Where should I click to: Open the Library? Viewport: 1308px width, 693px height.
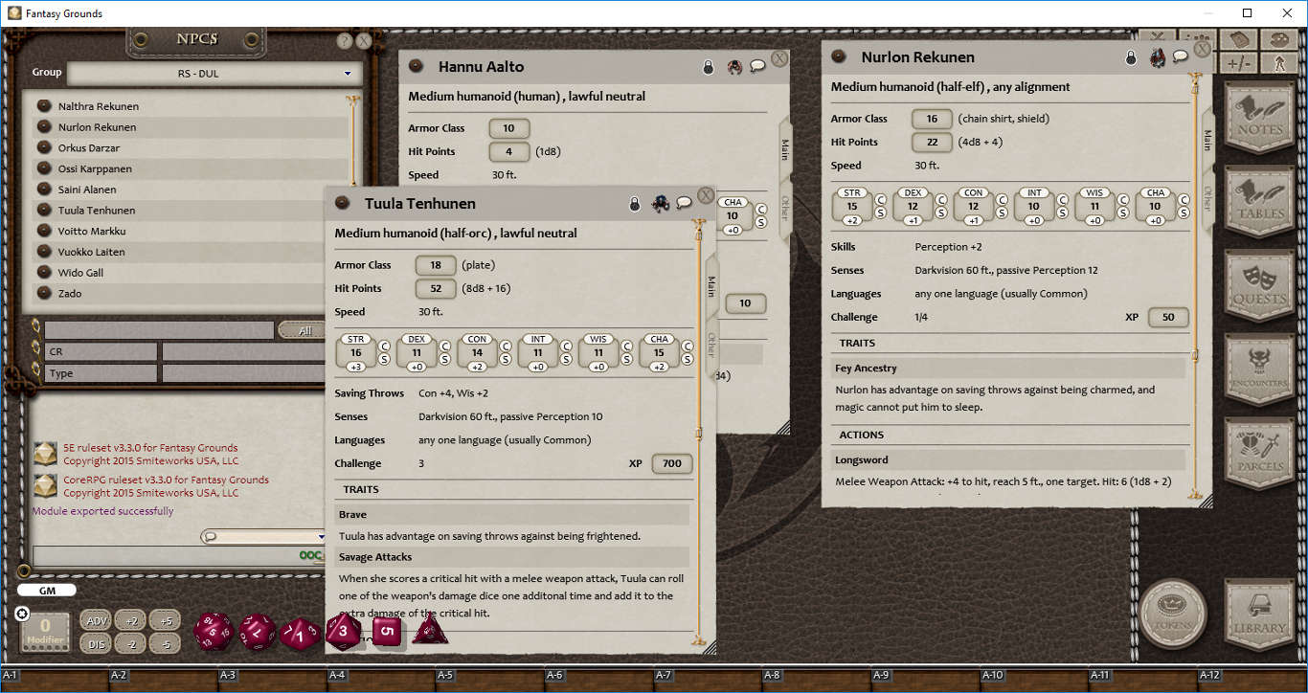(x=1259, y=617)
